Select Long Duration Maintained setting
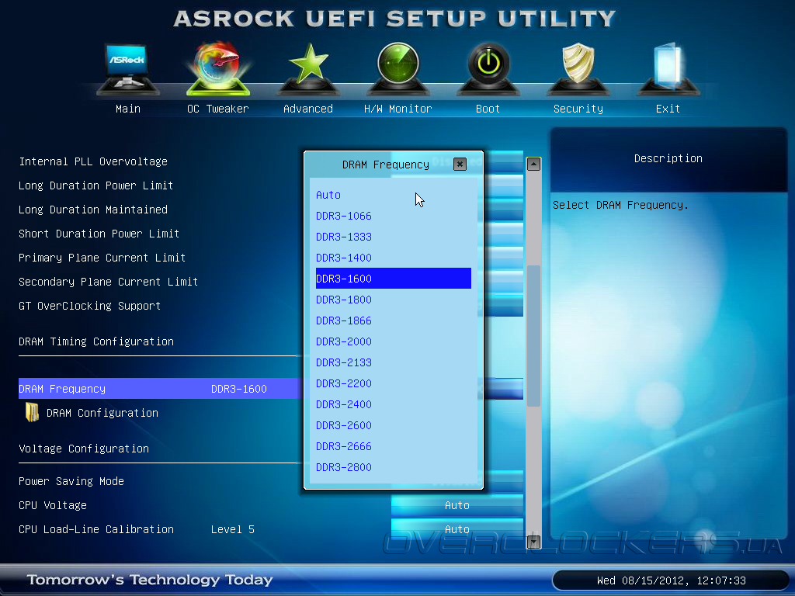The height and width of the screenshot is (596, 795). coord(93,210)
